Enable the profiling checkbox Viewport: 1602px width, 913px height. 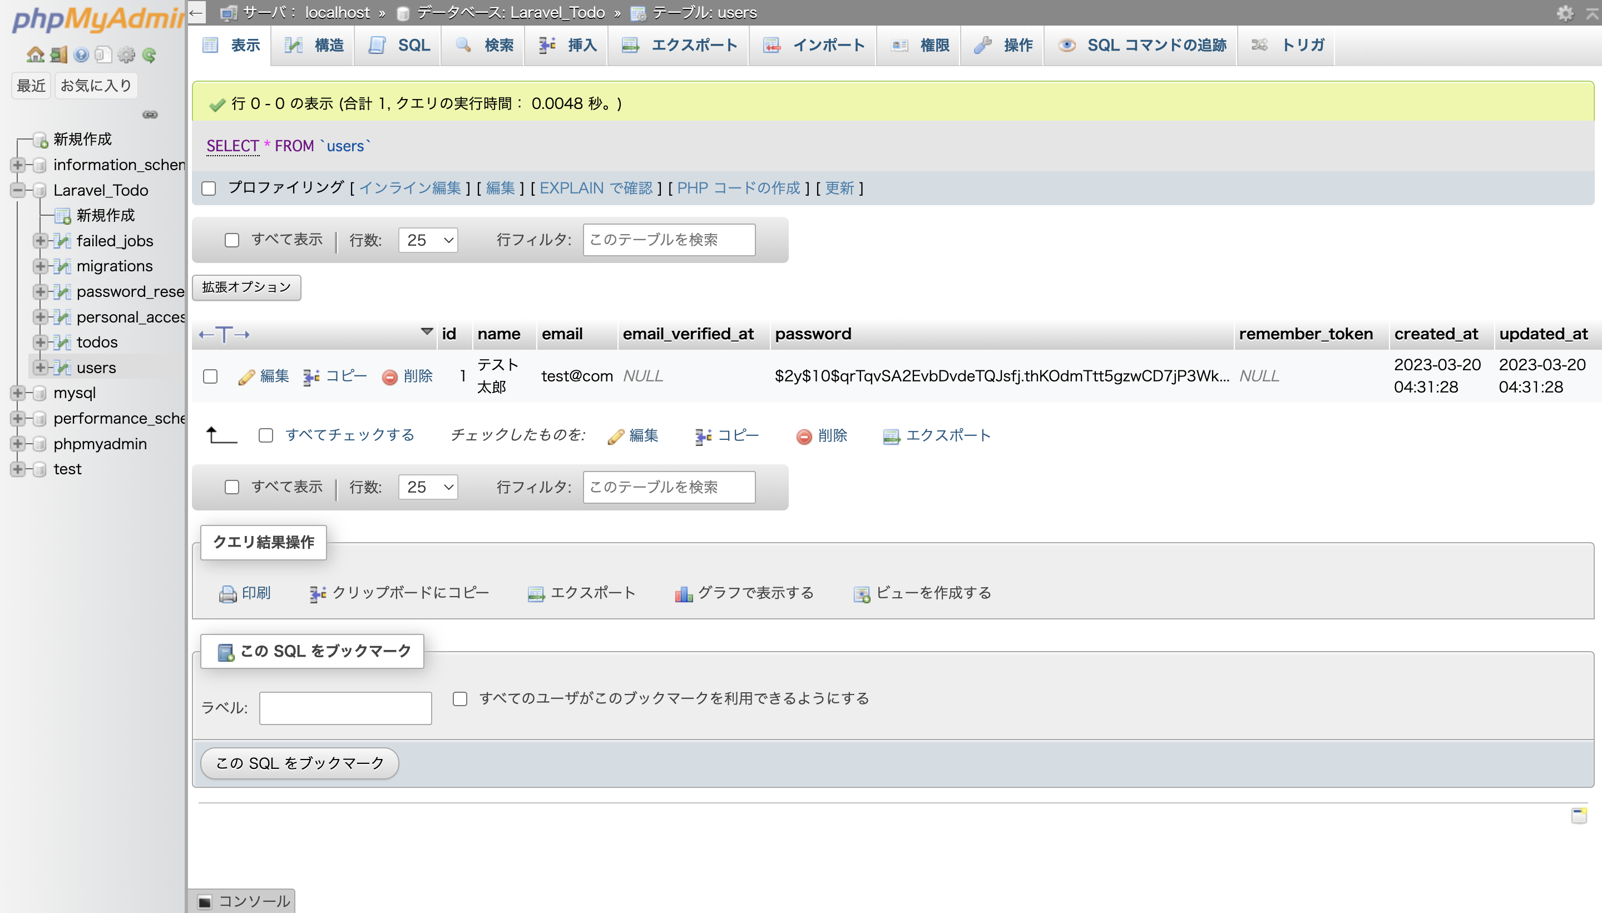tap(209, 188)
